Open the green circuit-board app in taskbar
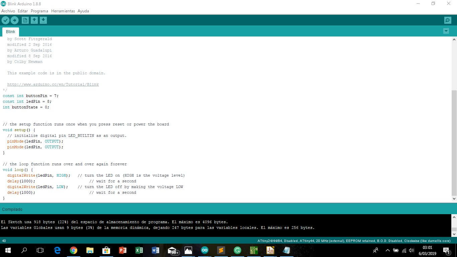Screen dimensions: 457x257 point(254,250)
